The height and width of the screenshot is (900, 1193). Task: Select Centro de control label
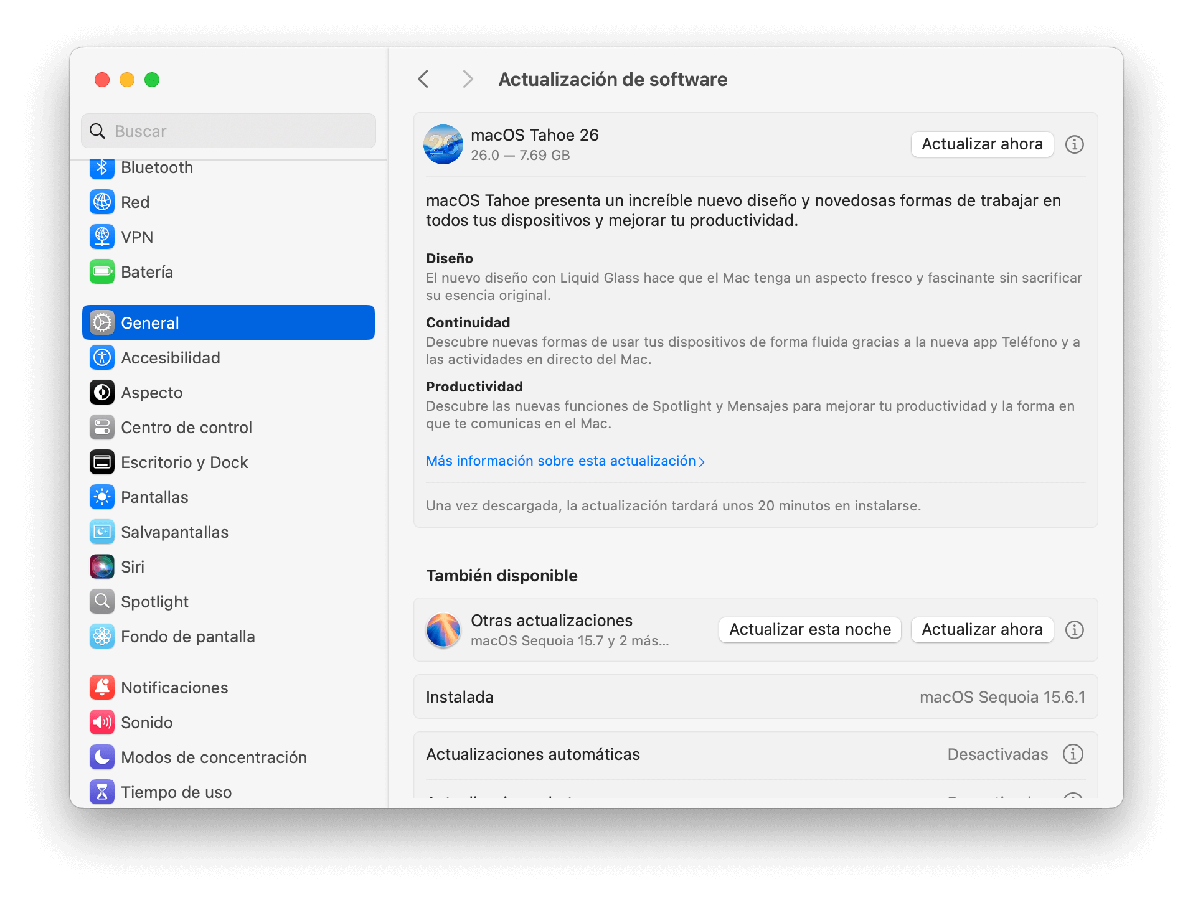[x=186, y=428]
